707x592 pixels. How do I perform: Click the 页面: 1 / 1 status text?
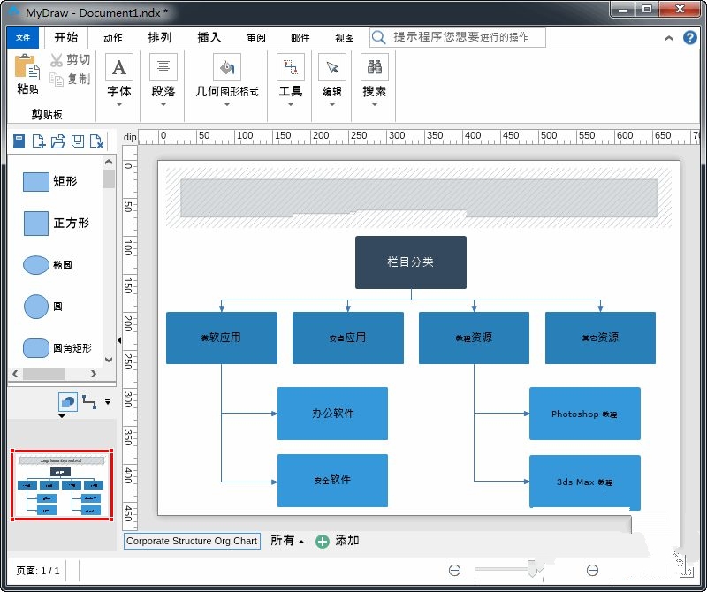38,571
